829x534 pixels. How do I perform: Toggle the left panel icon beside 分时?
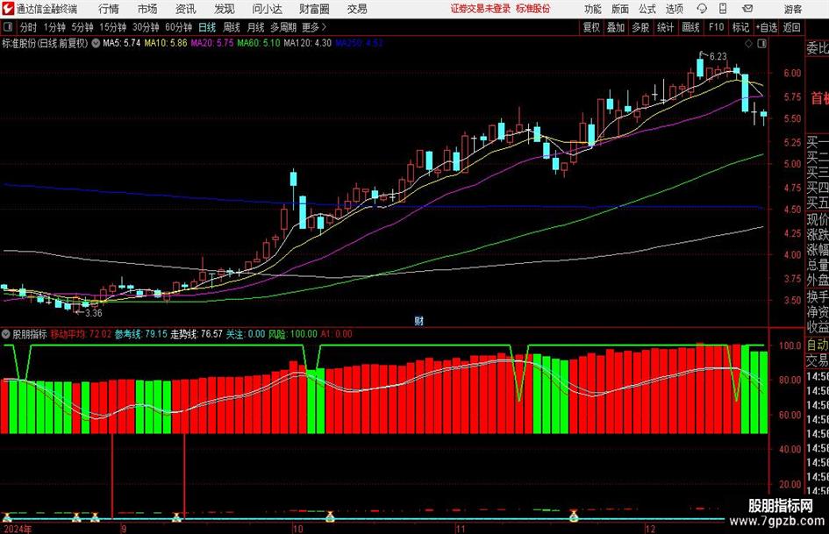[7, 27]
